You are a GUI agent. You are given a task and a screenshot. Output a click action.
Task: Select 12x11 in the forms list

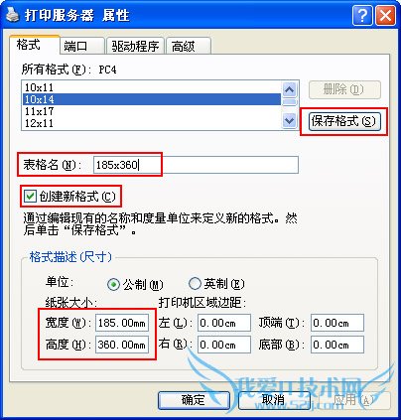pyautogui.click(x=152, y=123)
